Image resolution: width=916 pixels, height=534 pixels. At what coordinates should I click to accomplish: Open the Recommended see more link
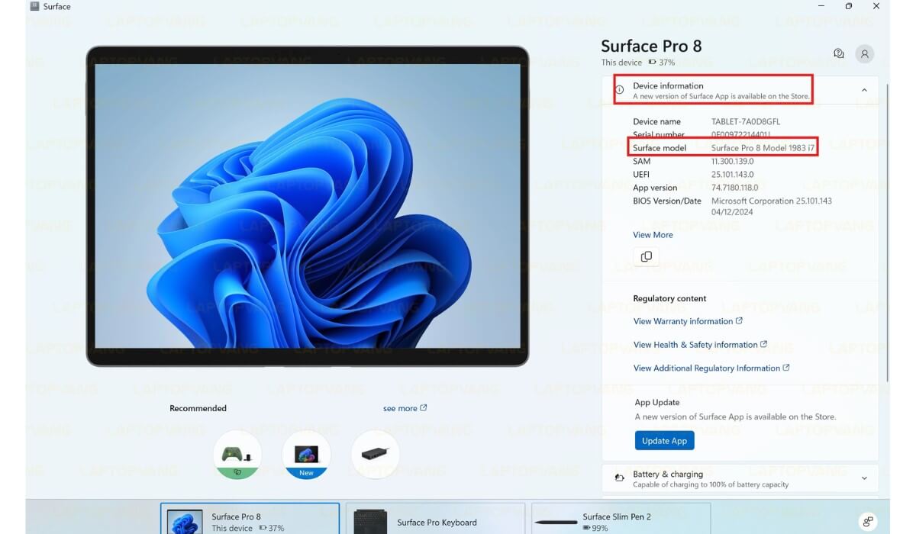[405, 408]
